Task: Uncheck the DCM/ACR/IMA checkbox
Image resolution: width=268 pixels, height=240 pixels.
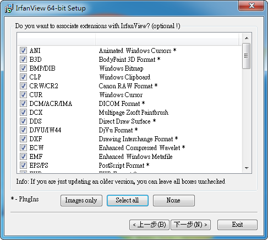Action: (x=23, y=104)
